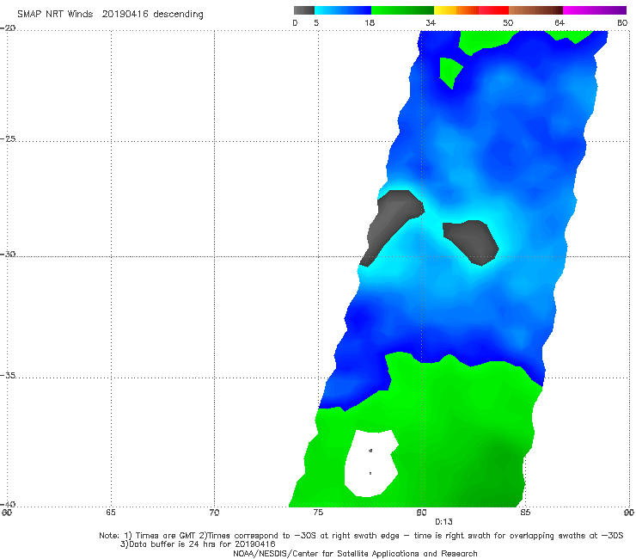Click the small green patch near -21 latitude
636x559 pixels.
[x=449, y=71]
